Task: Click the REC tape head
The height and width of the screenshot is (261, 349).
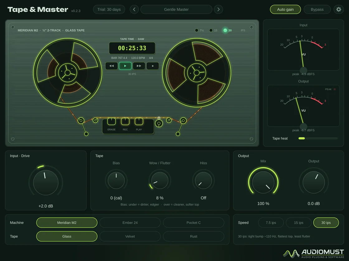Action: click(125, 121)
